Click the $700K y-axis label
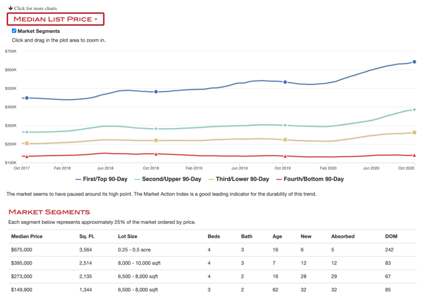Screen dimensions: 427x300 [11, 51]
